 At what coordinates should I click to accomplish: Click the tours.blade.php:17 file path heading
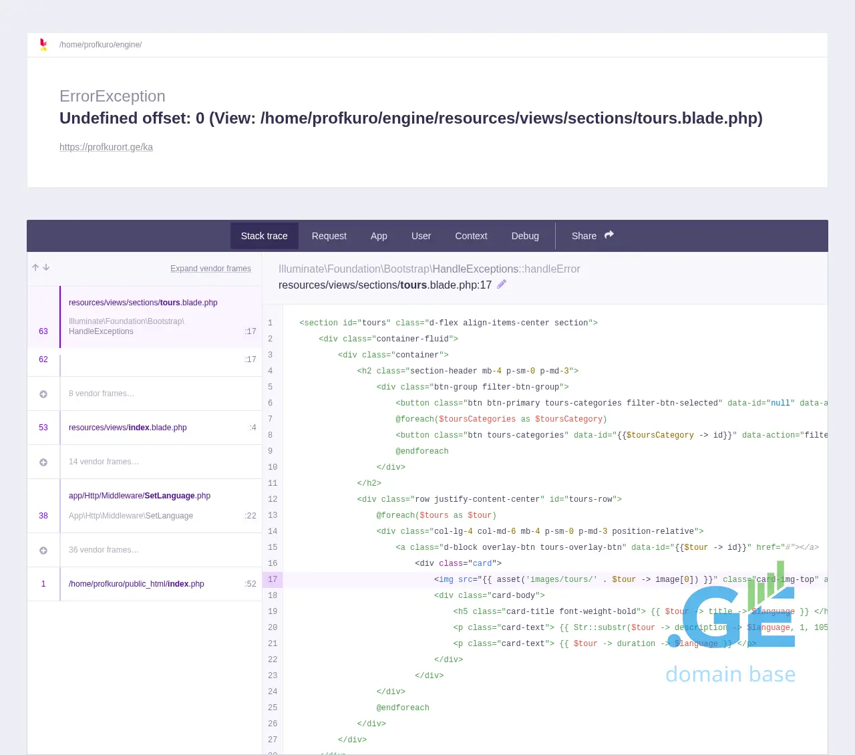[385, 285]
